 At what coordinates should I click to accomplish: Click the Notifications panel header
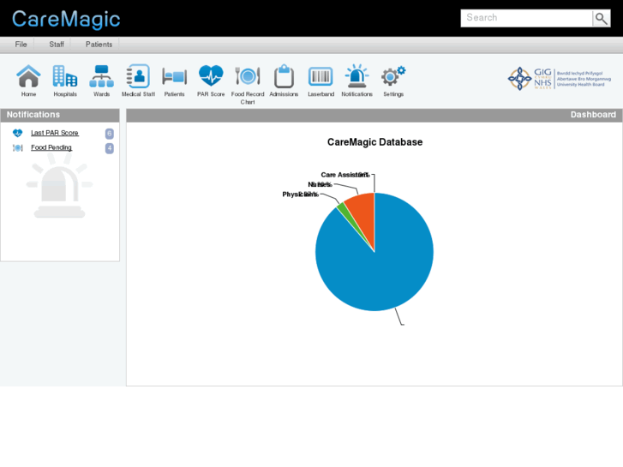coord(60,115)
